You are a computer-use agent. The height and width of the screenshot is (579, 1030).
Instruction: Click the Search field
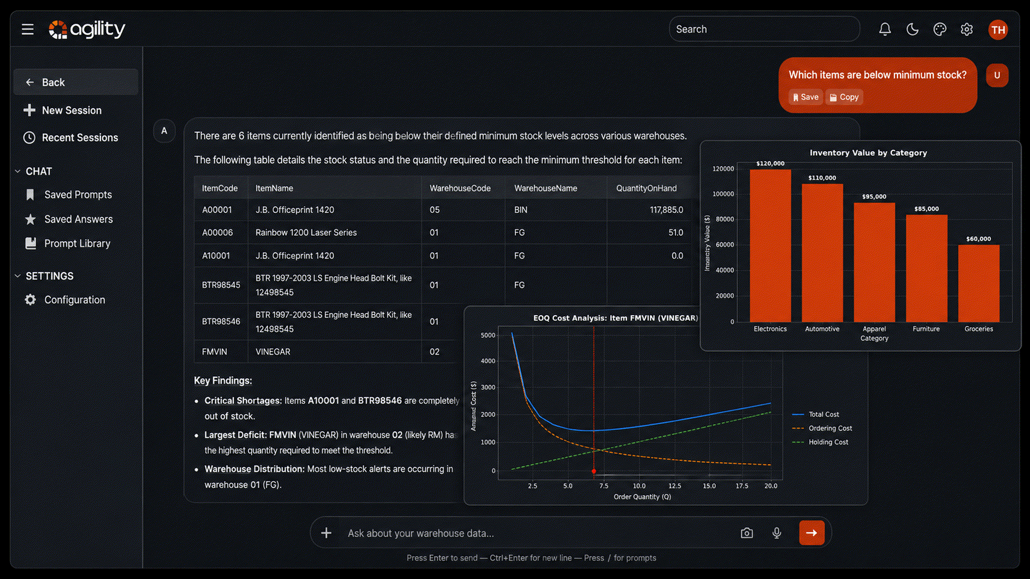[764, 29]
